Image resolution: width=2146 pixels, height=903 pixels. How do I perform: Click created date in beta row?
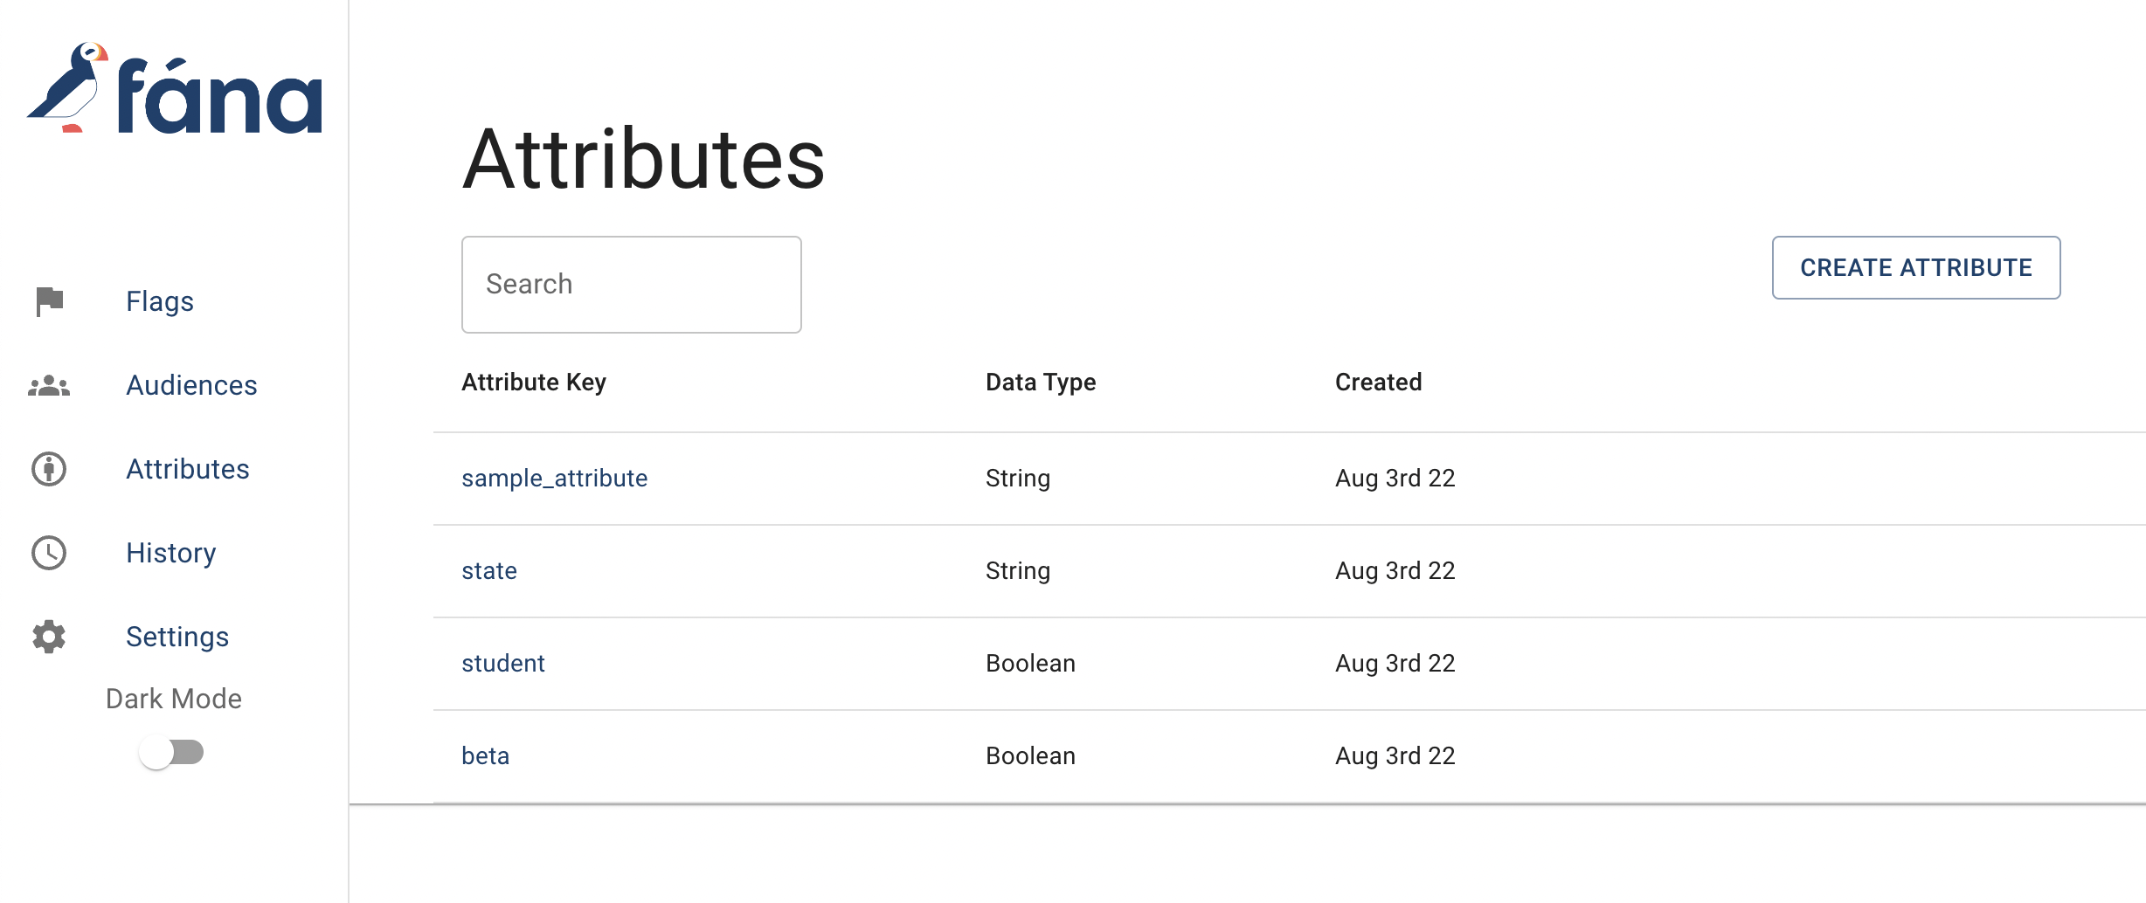click(x=1395, y=756)
